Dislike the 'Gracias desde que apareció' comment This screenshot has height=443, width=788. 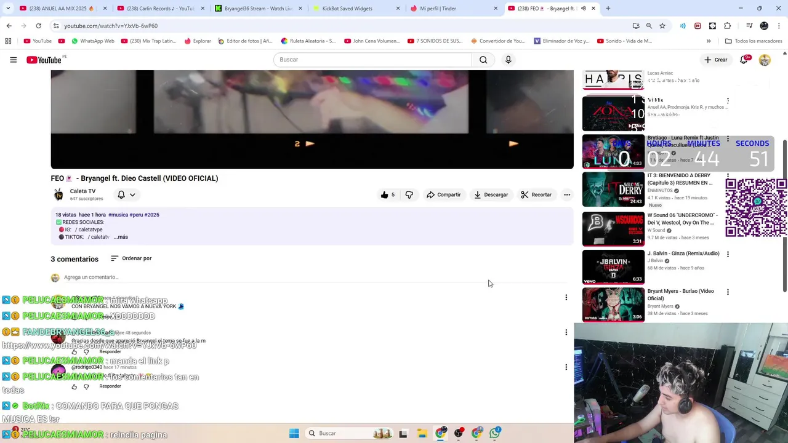[86, 352]
